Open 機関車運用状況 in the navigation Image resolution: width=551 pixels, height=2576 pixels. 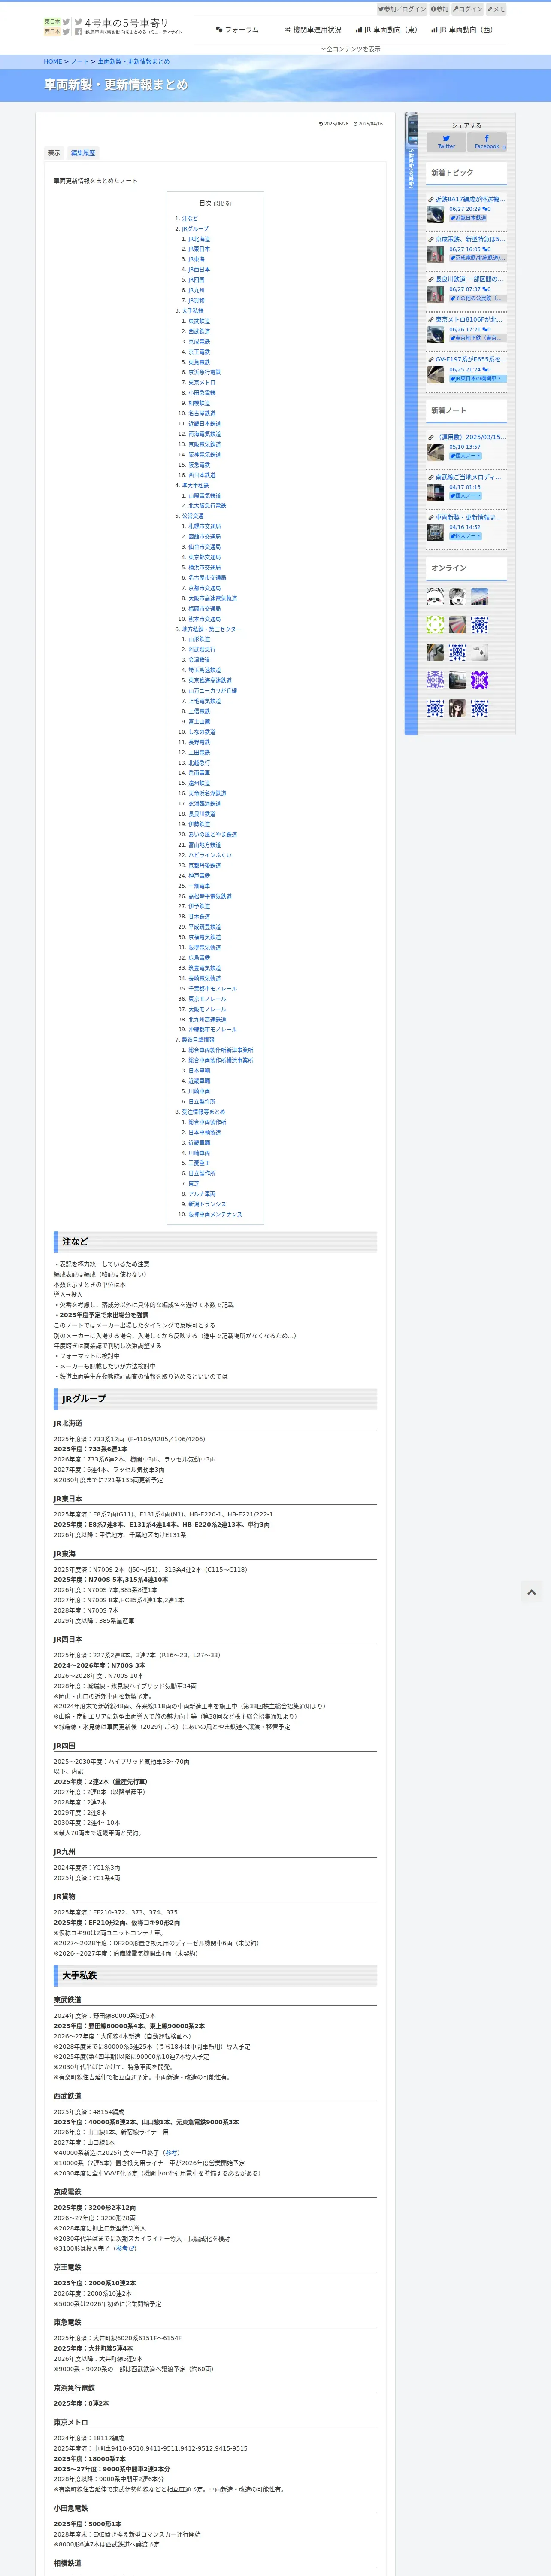(x=313, y=30)
